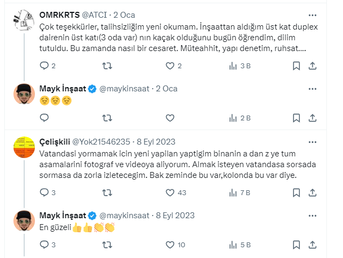This screenshot has height=258, width=343.
Task: Reply to Çelişkili's tweet
Action: 45,192
